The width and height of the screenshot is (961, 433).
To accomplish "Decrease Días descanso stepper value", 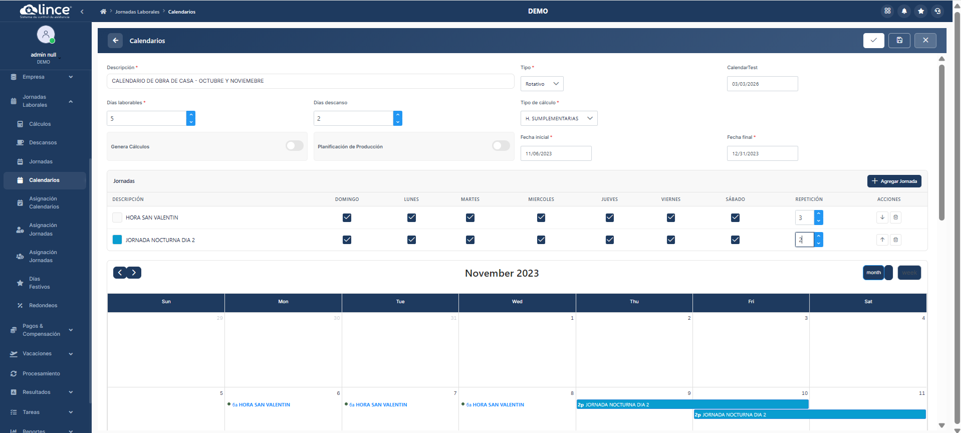I will (x=398, y=122).
